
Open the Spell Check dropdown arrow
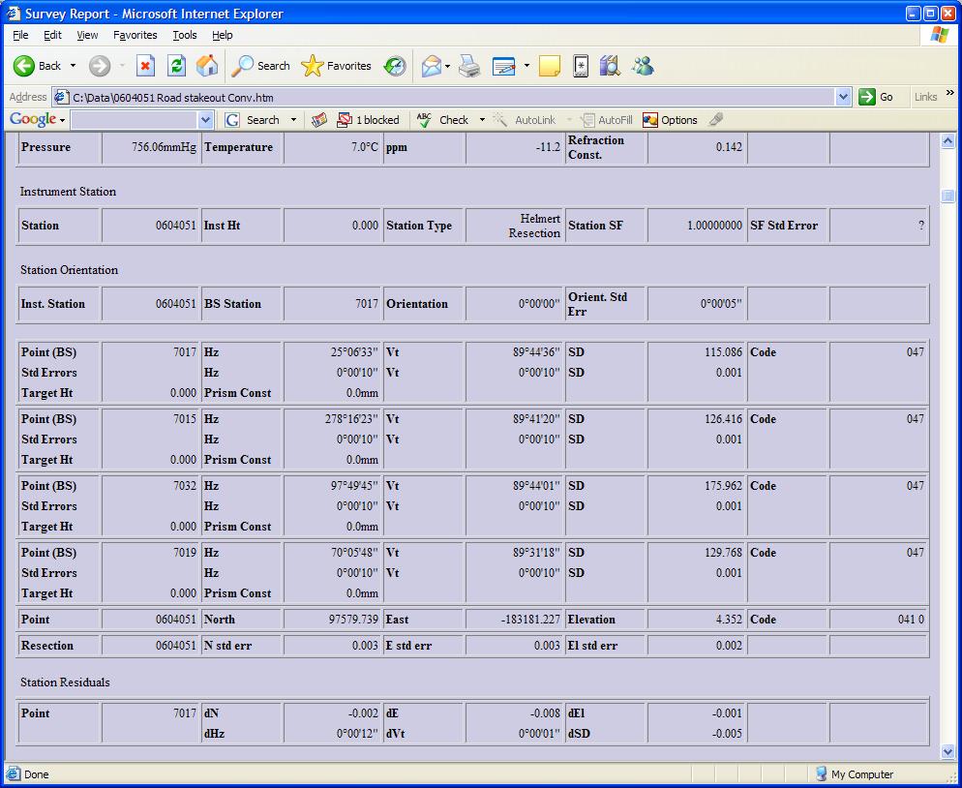481,120
